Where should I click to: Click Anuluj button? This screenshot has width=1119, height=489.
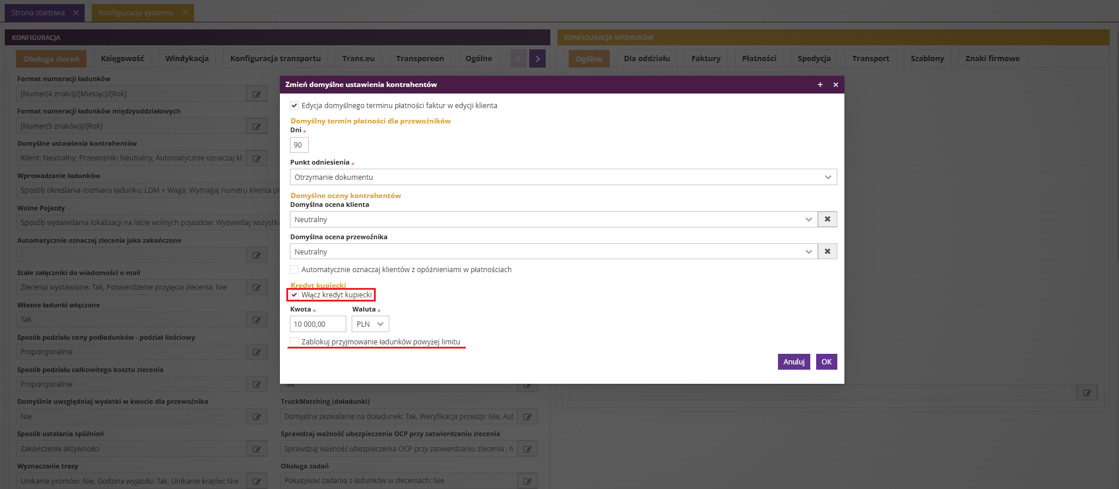[794, 362]
